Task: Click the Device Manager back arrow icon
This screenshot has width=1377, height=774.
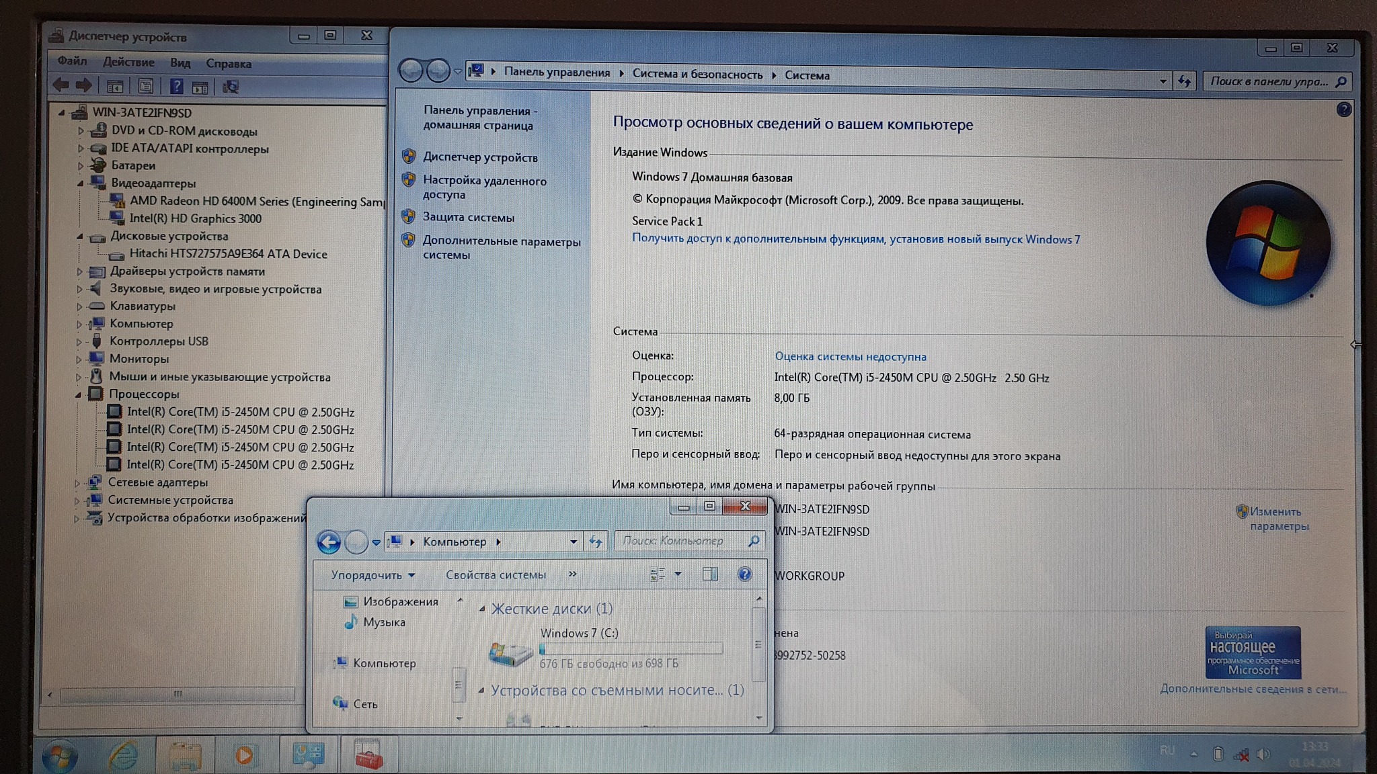Action: [61, 85]
